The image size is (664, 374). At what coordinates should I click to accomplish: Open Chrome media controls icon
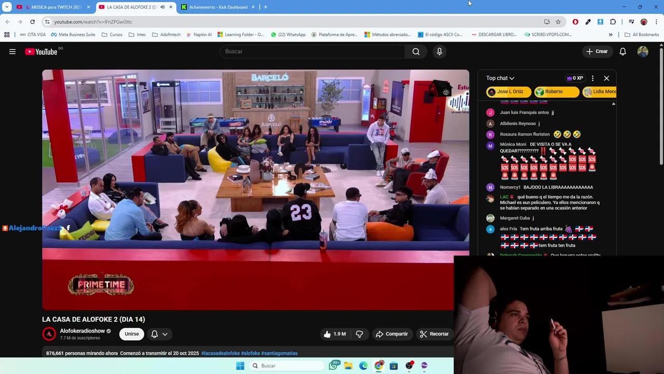tap(631, 22)
